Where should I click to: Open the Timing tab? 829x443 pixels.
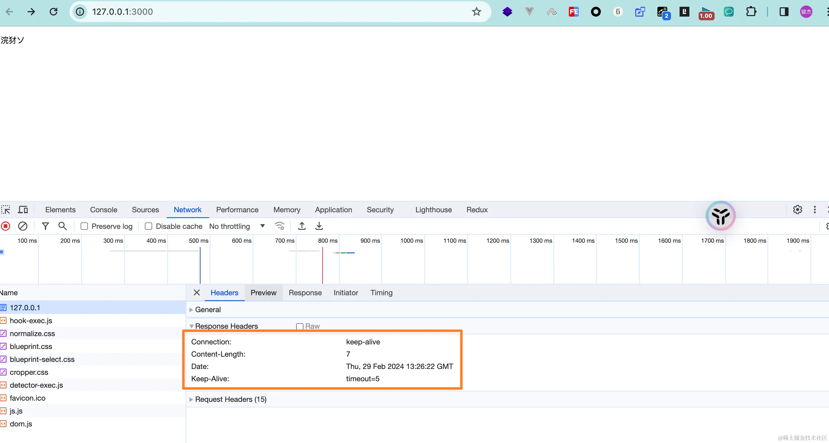(381, 292)
